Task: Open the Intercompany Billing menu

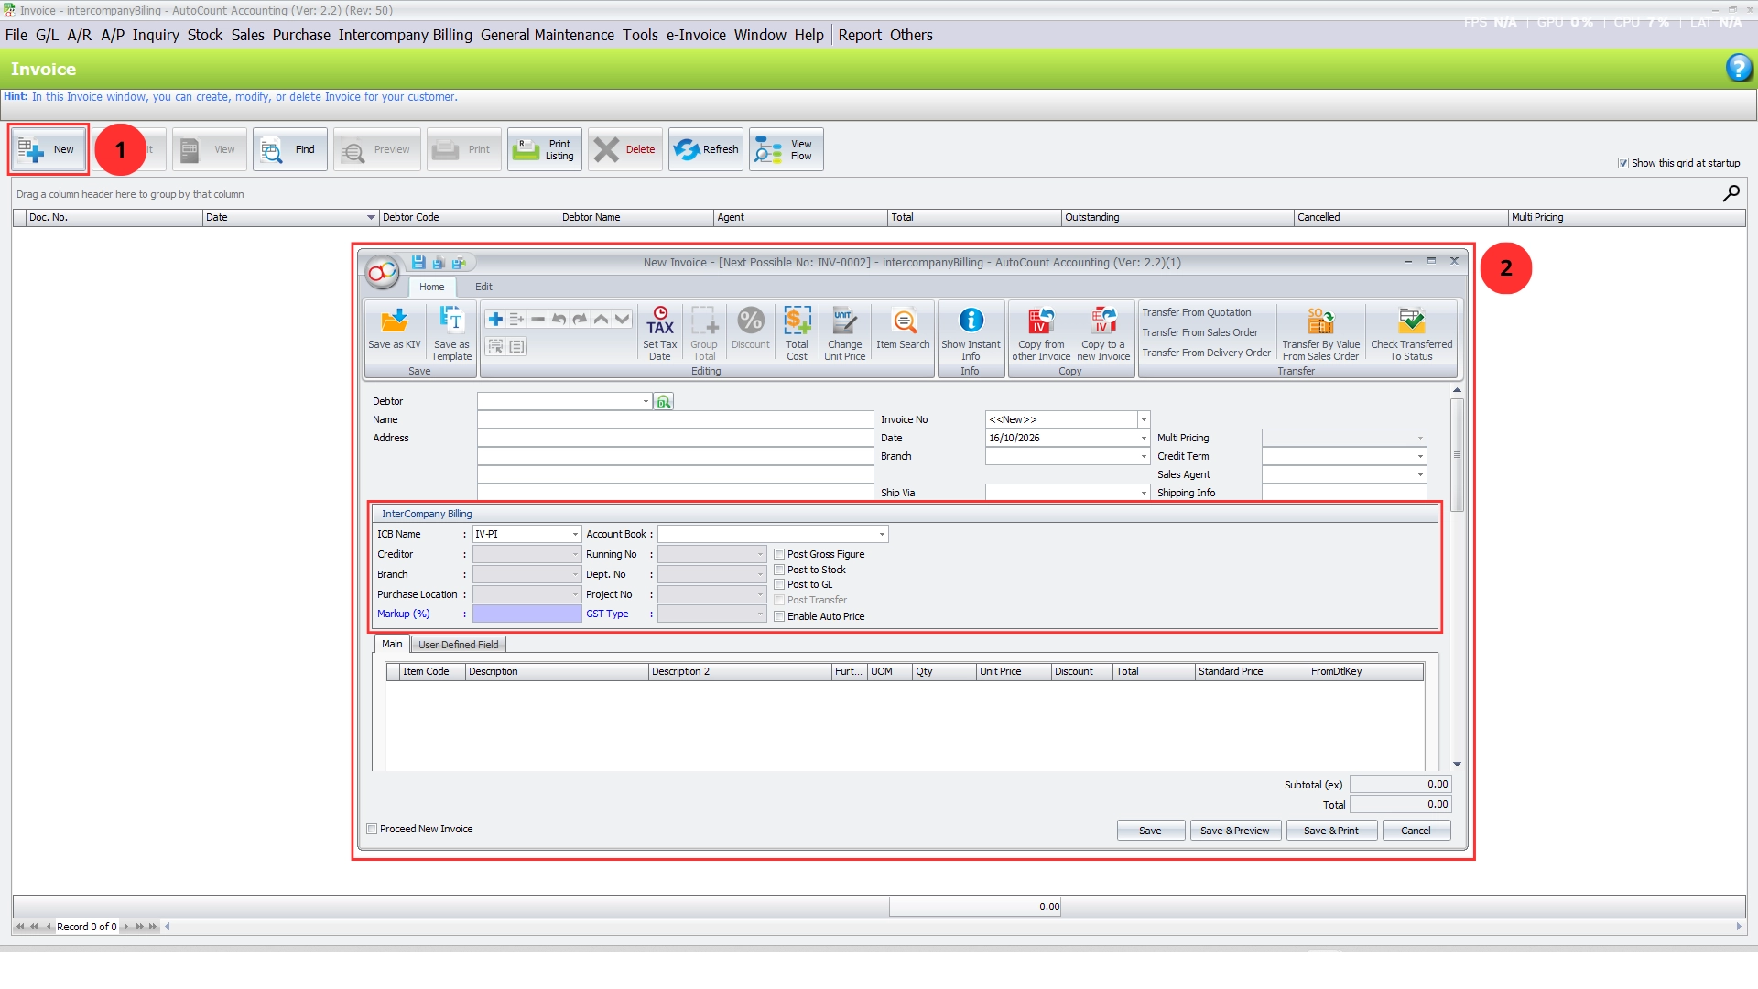Action: [x=405, y=35]
